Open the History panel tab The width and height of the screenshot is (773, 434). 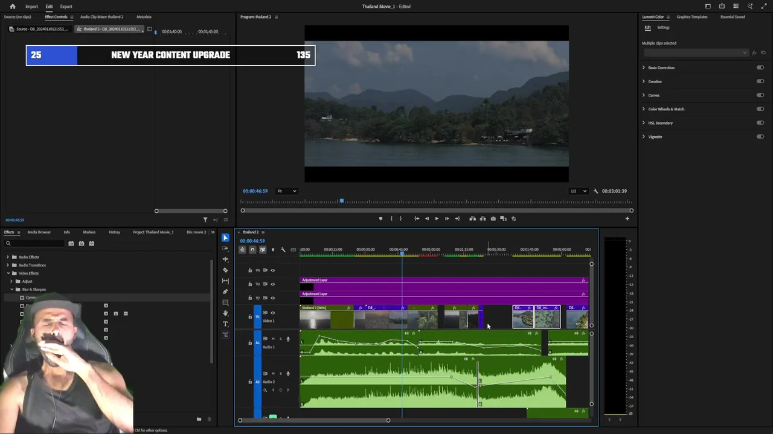[x=114, y=232]
